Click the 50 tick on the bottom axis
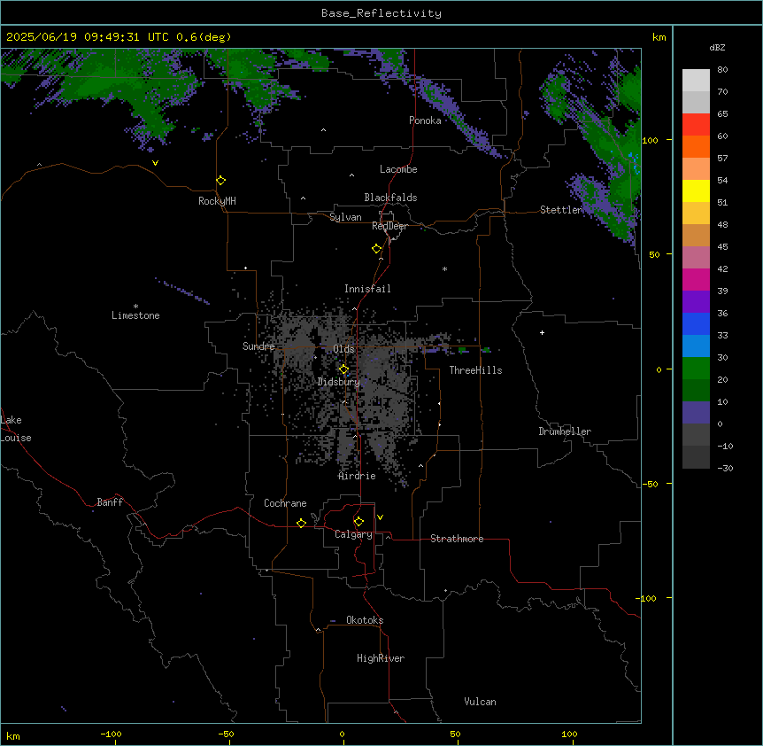Image resolution: width=763 pixels, height=746 pixels. [x=455, y=734]
